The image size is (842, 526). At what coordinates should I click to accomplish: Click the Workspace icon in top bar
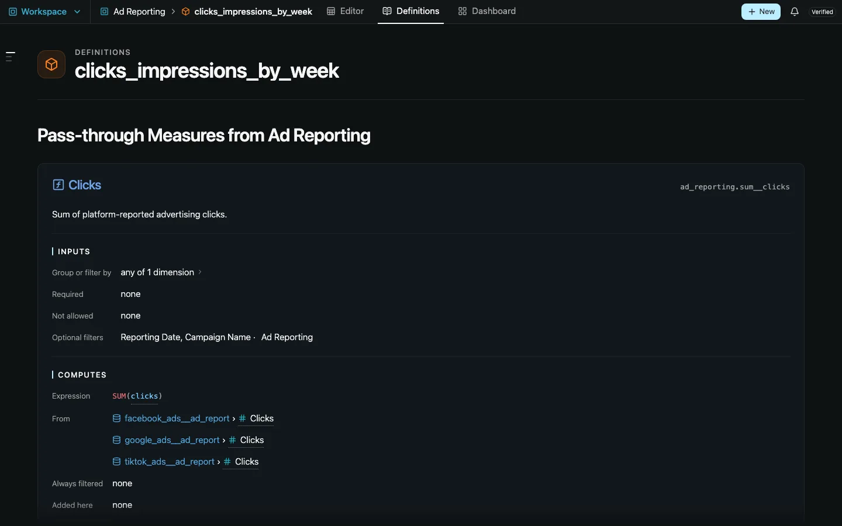(x=13, y=12)
